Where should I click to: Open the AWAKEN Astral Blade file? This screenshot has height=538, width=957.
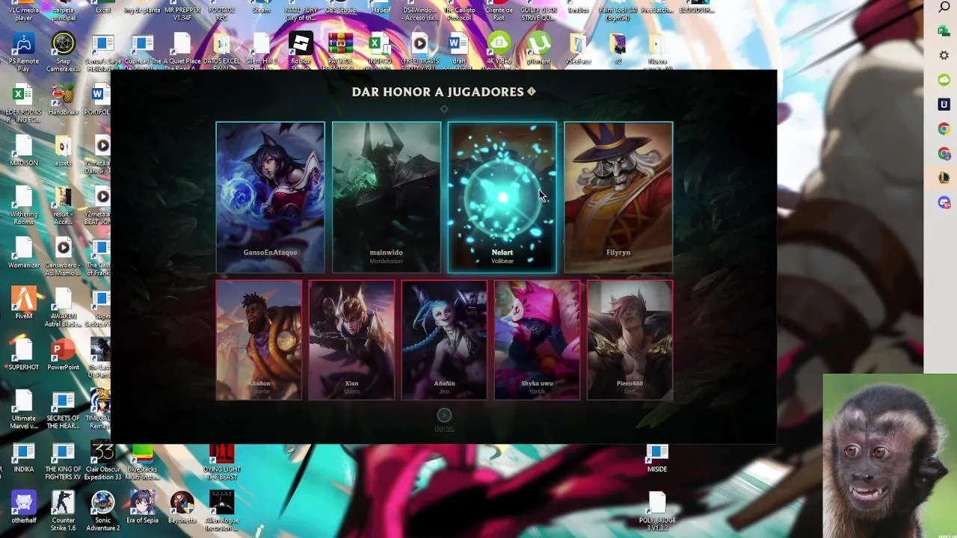pos(64,308)
